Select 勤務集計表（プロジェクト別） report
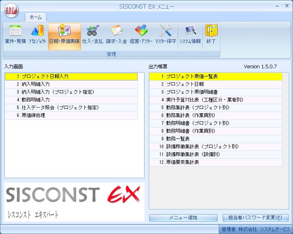The height and width of the screenshot is (234, 293). [x=216, y=108]
